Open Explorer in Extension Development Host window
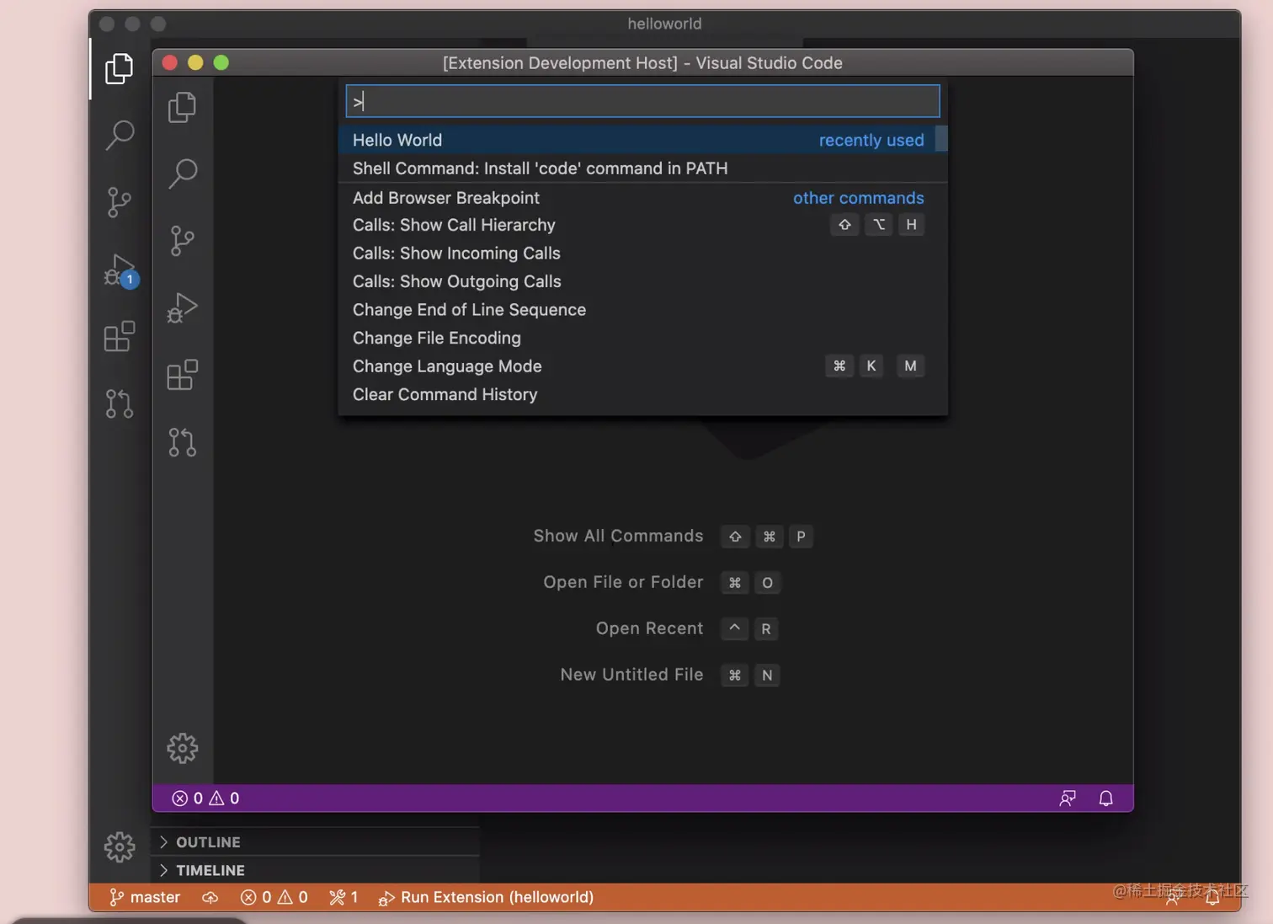The image size is (1273, 924). click(x=182, y=107)
